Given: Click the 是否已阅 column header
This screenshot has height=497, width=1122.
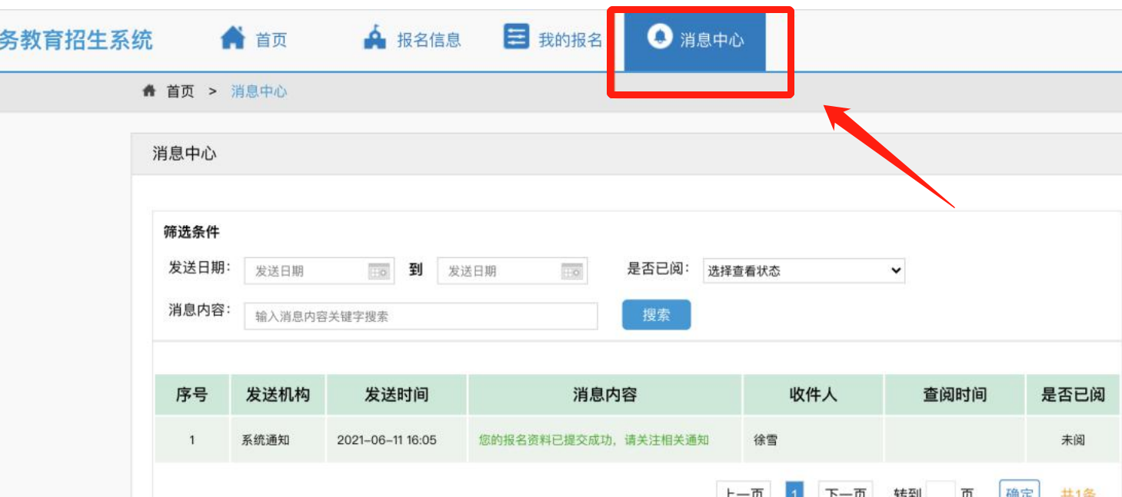Looking at the screenshot, I should [1073, 395].
